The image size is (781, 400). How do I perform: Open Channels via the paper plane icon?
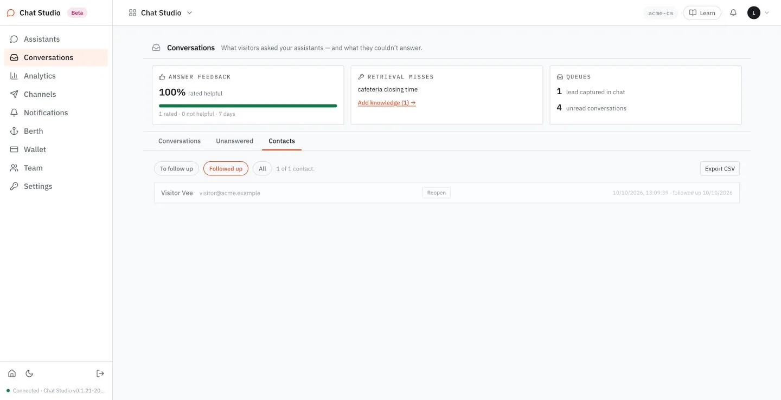[x=14, y=94]
